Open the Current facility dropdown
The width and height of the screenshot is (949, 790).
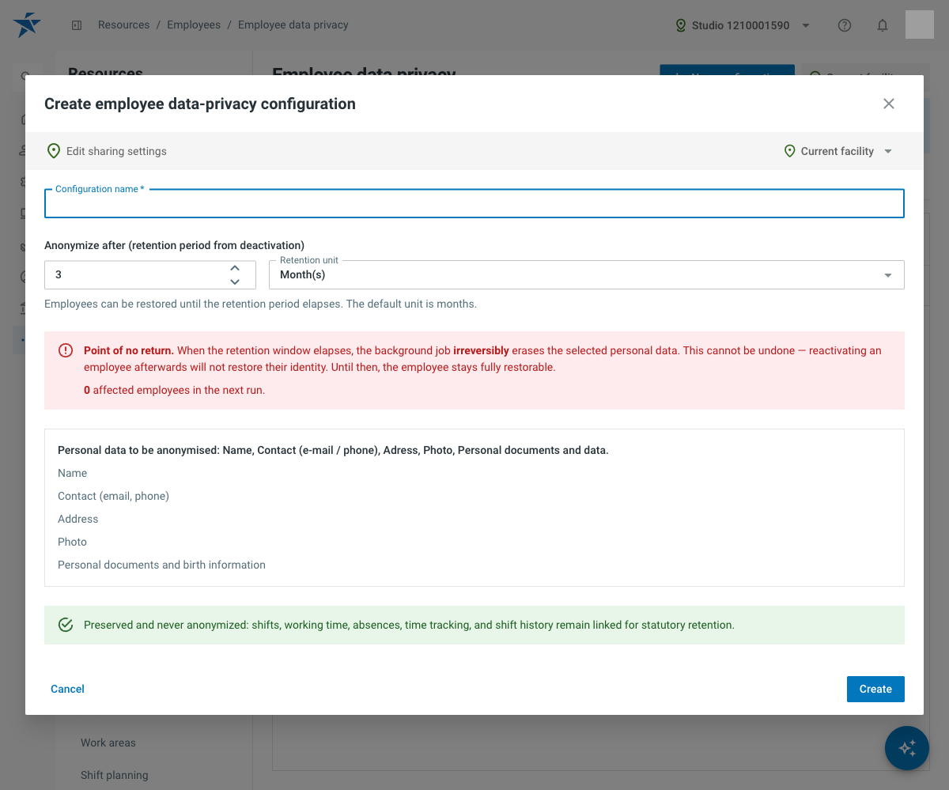[x=838, y=151]
